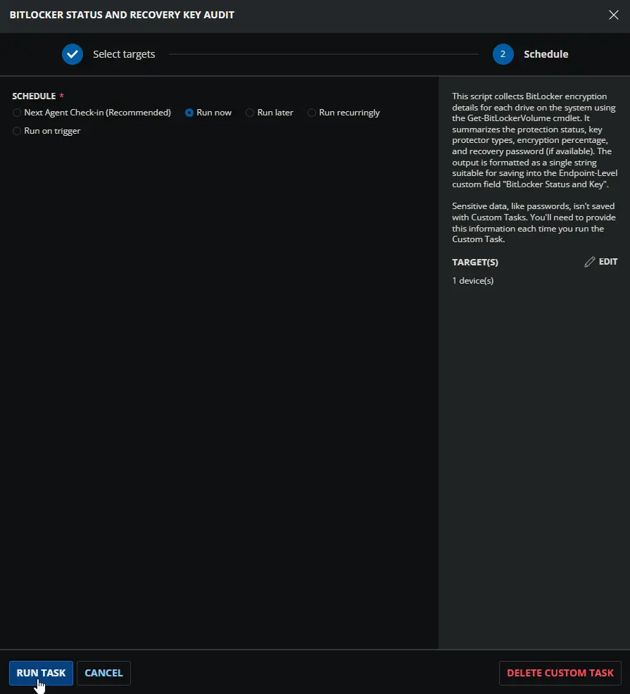Click the 1 device(s) target count

click(473, 281)
